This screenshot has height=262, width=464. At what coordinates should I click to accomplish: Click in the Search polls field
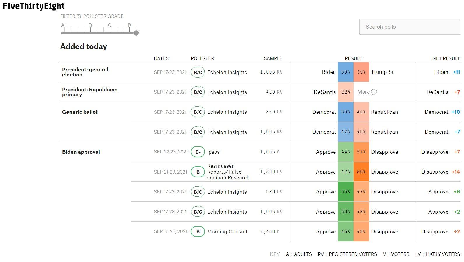tap(409, 27)
